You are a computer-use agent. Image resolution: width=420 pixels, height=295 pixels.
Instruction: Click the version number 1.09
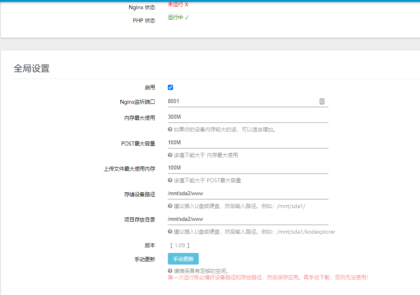pos(179,245)
